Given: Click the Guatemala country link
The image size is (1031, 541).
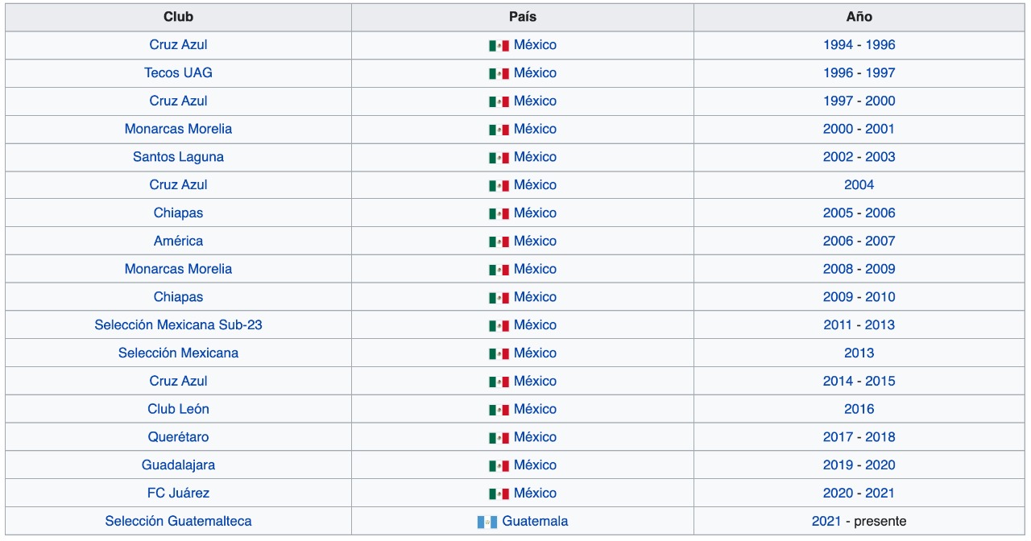Looking at the screenshot, I should point(535,521).
